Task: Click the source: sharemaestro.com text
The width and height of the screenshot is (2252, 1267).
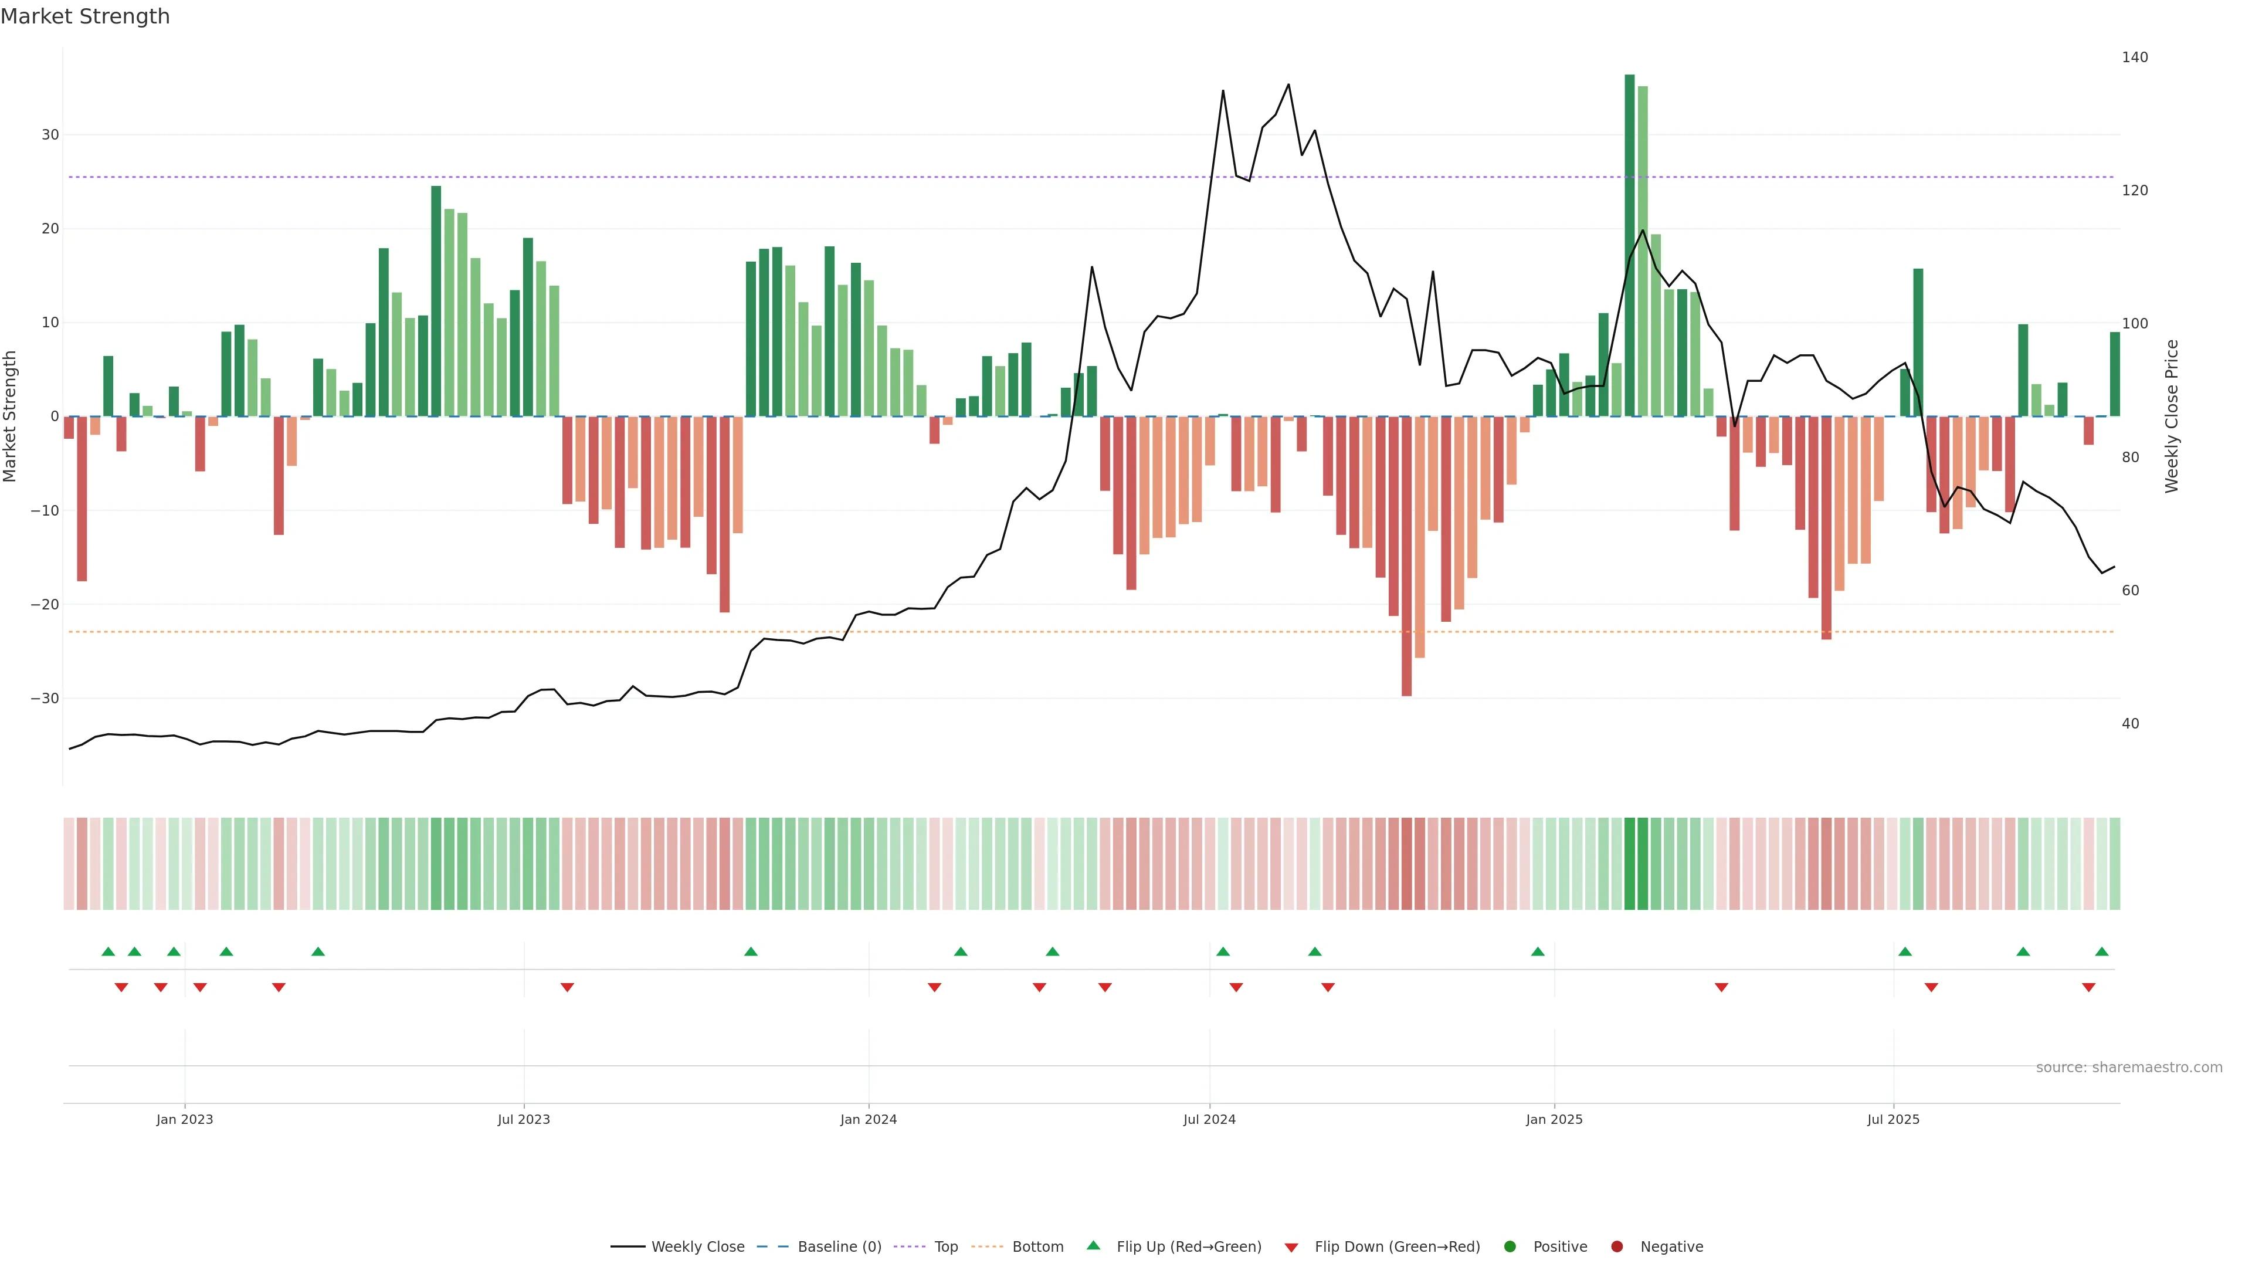Action: 2129,1068
